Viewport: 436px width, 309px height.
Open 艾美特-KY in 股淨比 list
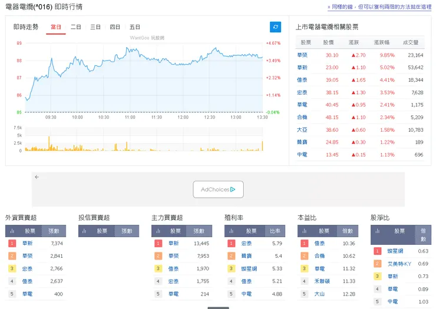point(399,264)
